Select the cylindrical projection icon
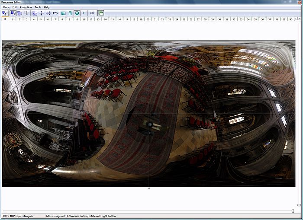This screenshot has width=303, height=220. pos(70,13)
